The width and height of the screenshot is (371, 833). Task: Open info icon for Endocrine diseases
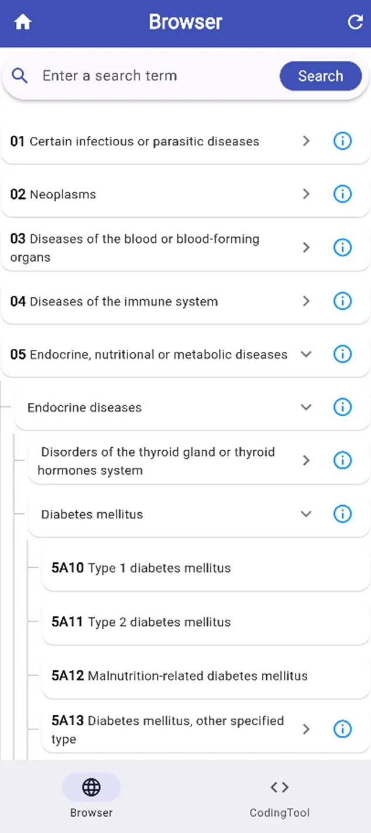tap(342, 407)
